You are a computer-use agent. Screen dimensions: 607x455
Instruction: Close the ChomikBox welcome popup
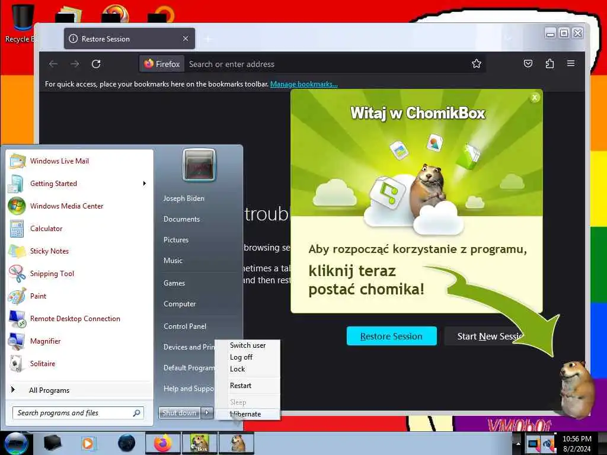click(535, 98)
